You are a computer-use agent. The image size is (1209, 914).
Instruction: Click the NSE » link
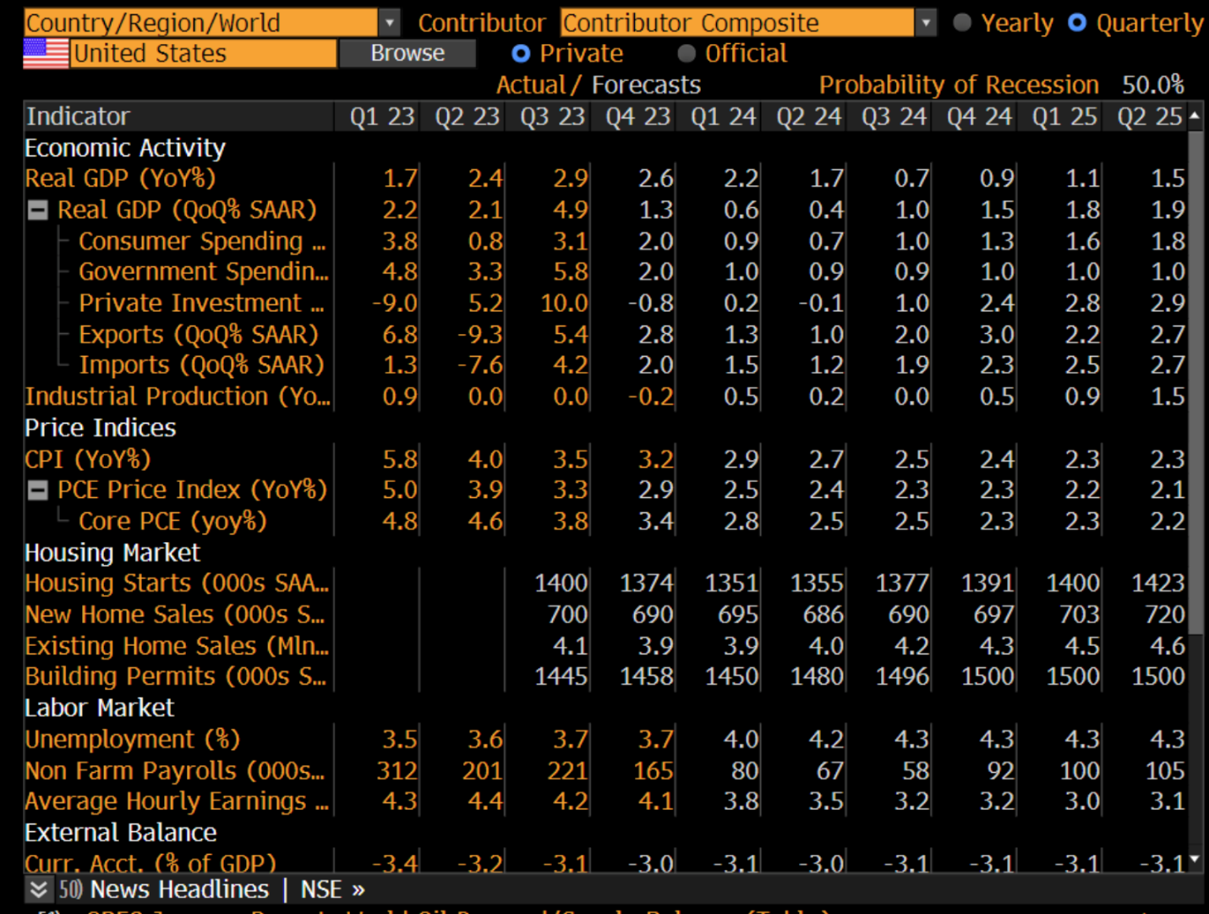332,889
